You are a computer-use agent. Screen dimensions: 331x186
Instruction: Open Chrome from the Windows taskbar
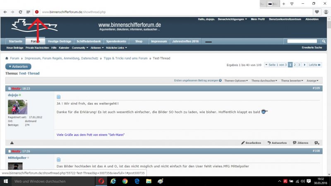(x=125, y=181)
